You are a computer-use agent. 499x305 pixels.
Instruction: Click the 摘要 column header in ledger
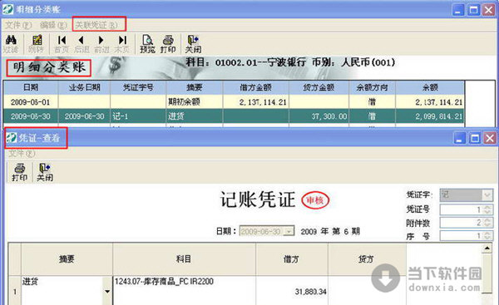click(195, 87)
